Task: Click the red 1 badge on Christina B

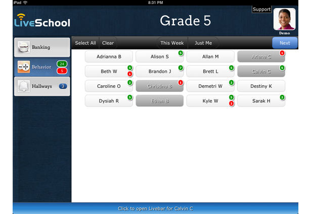Action: pyautogui.click(x=181, y=83)
